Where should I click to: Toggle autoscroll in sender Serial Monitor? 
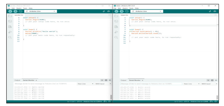point(102,80)
